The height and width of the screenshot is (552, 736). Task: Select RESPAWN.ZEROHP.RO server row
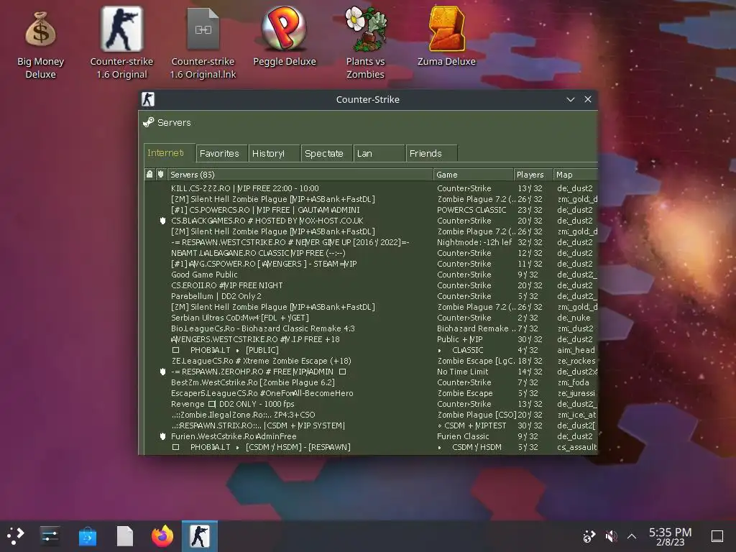click(x=371, y=372)
